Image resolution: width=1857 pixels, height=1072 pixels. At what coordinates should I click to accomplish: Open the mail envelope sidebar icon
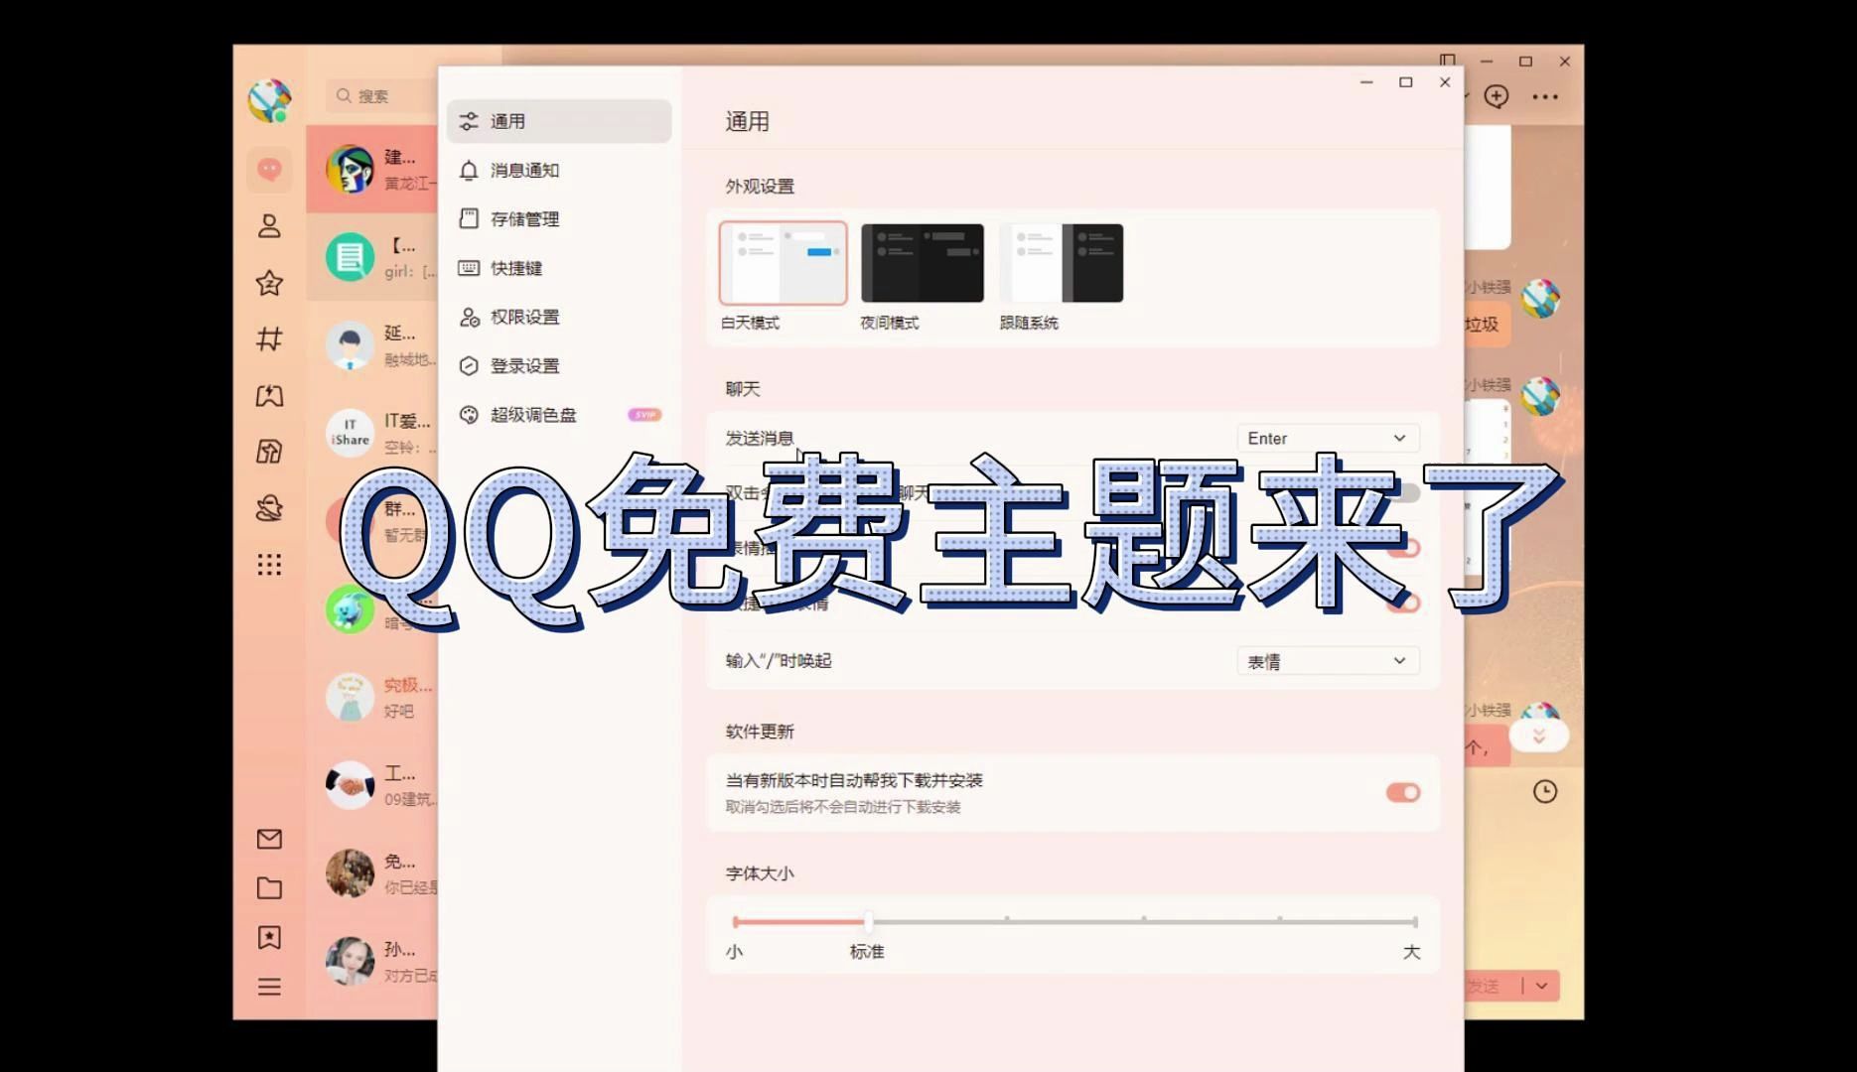[x=269, y=839]
